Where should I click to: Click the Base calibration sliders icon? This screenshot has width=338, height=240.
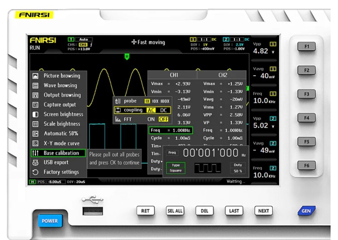(35, 153)
